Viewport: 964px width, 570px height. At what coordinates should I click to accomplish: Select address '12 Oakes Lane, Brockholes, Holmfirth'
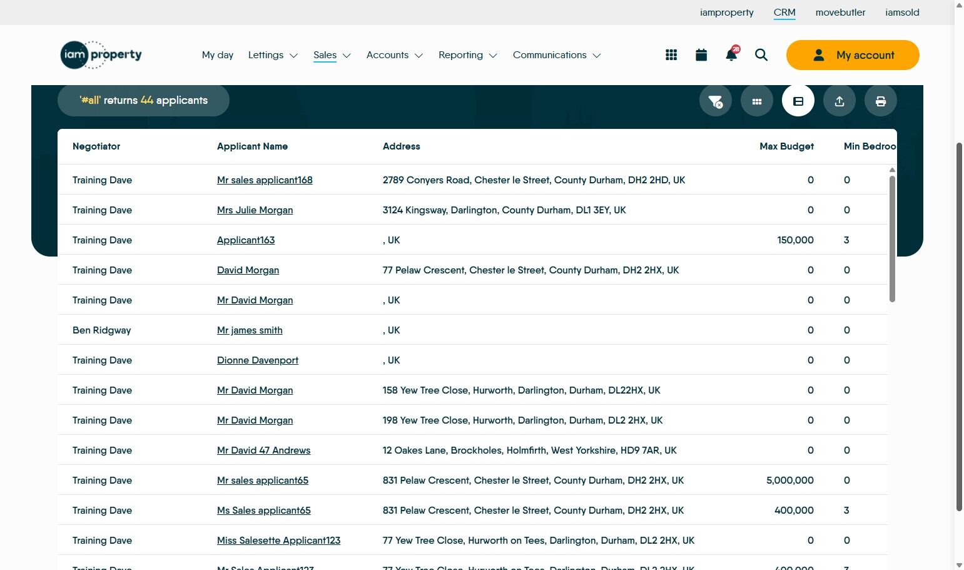click(x=530, y=450)
